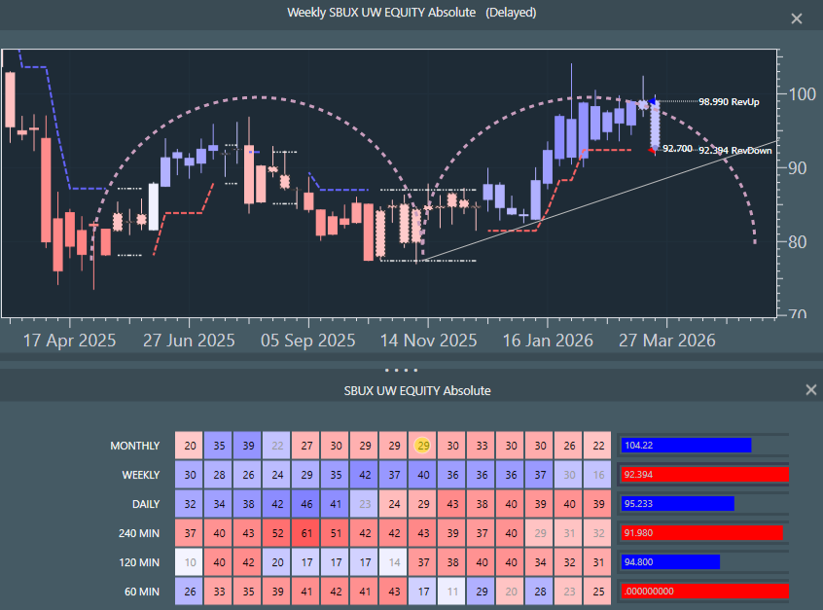Image resolution: width=823 pixels, height=610 pixels.
Task: Close the SBUX UW EQUITY Absolute heatmap panel
Action: 811,389
